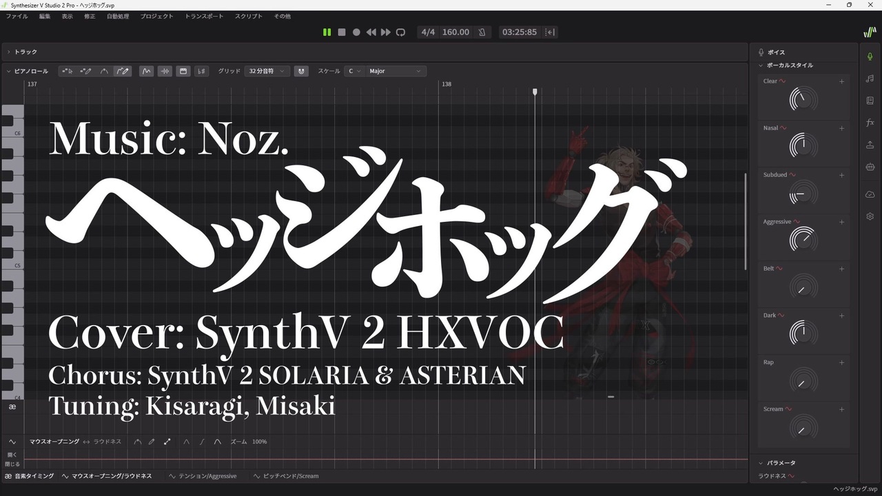Click the 4/4 time signature field

[429, 32]
